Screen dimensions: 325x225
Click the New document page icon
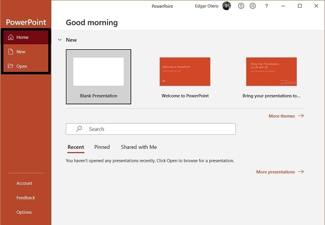tap(10, 52)
